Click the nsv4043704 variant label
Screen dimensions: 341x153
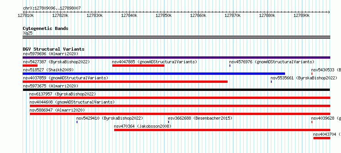[x=327, y=134]
